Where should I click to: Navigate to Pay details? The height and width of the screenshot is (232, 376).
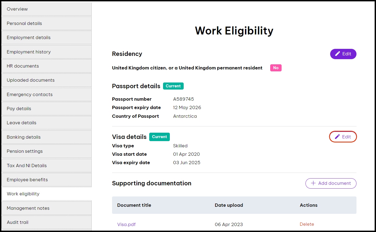[46, 109]
